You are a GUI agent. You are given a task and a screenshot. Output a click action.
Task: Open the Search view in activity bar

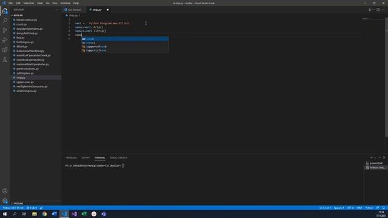click(5, 21)
